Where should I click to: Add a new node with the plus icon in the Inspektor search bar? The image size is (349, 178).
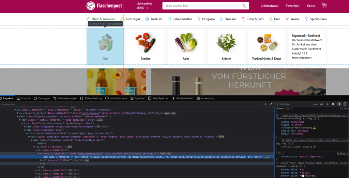(x=265, y=104)
